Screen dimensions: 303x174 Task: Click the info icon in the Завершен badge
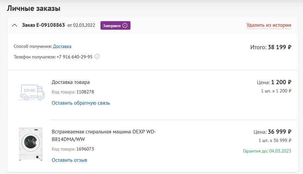[x=125, y=25]
